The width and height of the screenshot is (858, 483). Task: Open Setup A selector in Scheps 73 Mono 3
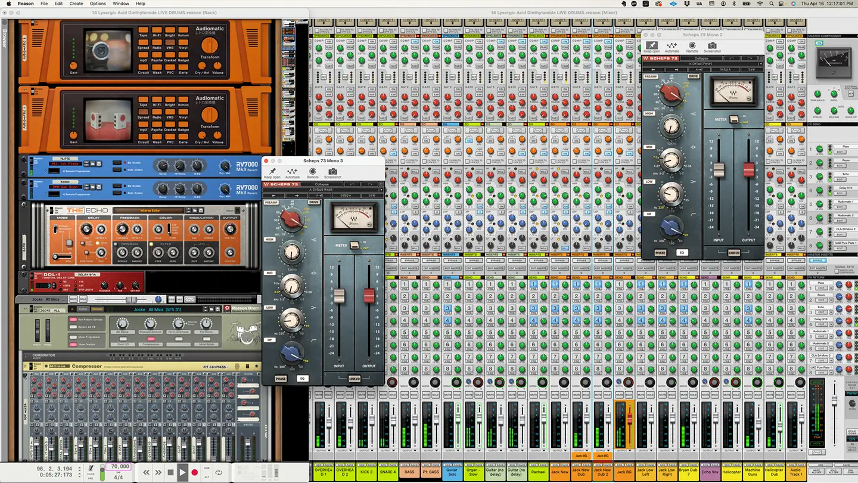coord(346,195)
